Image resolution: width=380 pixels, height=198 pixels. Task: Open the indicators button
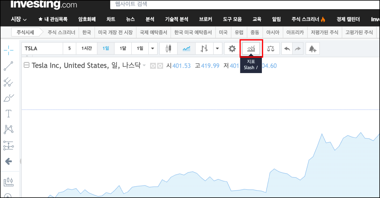pyautogui.click(x=251, y=49)
